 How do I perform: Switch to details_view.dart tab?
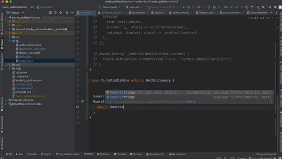coord(179,13)
